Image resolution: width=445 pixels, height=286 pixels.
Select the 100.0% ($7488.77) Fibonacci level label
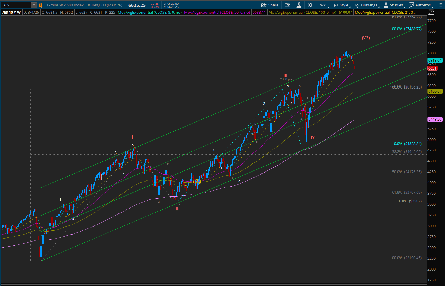pyautogui.click(x=406, y=29)
